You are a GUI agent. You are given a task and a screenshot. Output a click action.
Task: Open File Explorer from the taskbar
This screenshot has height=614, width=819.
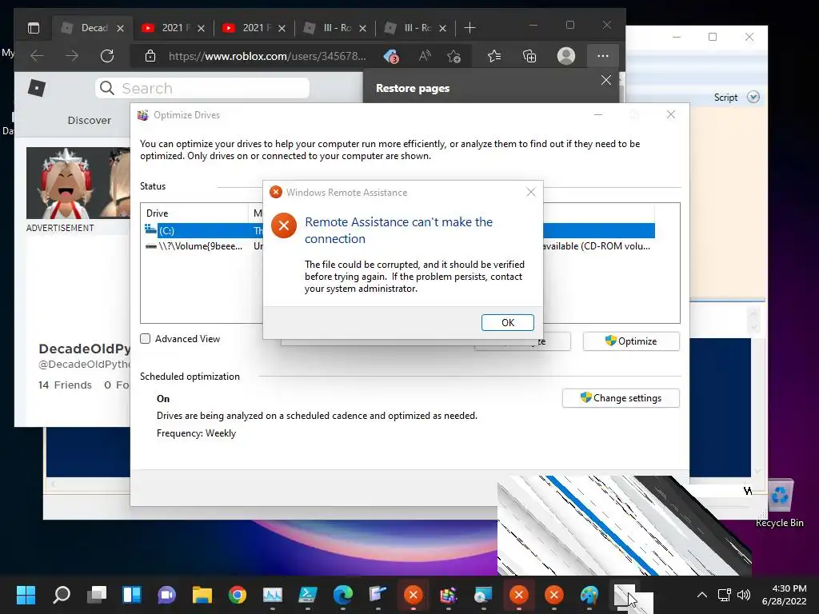coord(202,595)
